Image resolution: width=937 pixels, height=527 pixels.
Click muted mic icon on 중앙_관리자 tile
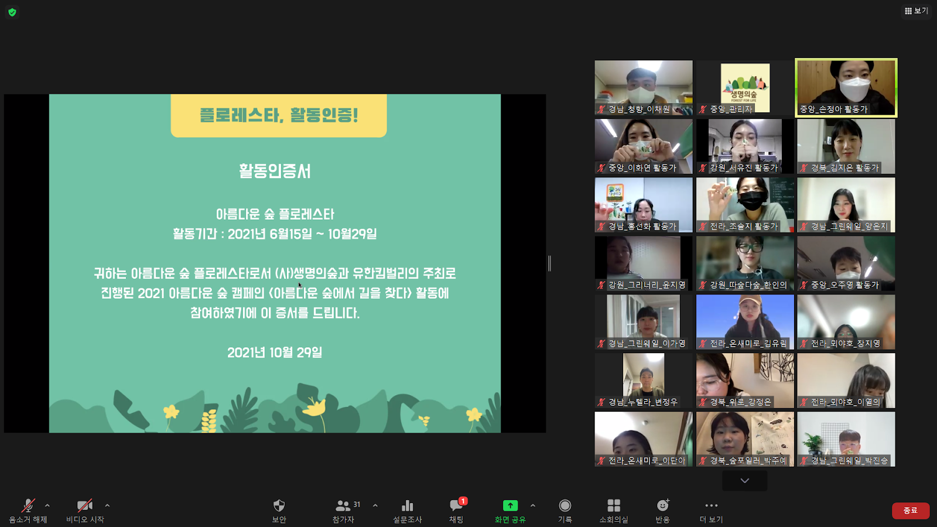click(x=703, y=109)
